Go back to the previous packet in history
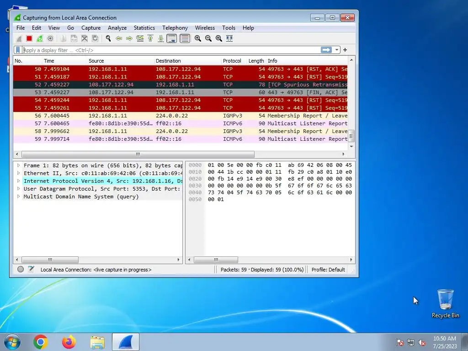This screenshot has height=351, width=468. [119, 38]
